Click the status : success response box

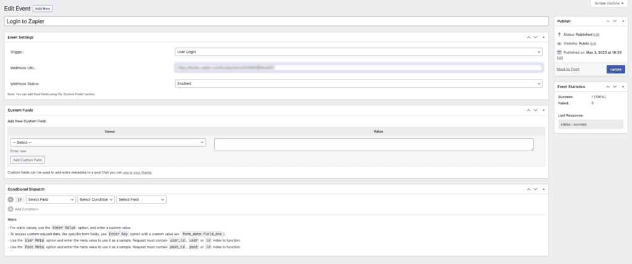click(591, 124)
